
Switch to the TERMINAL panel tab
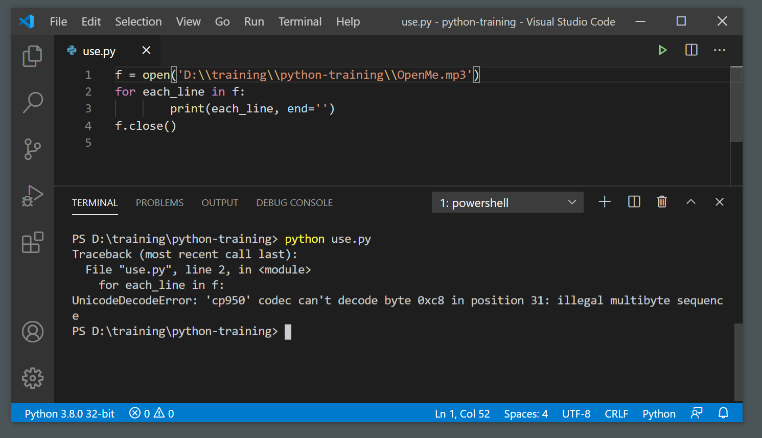click(x=95, y=203)
